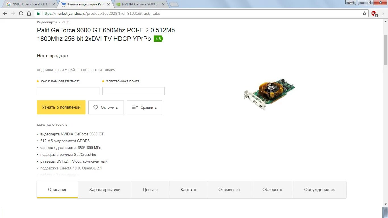
Task: Open the Adblock Plus extension icon
Action: tap(374, 14)
